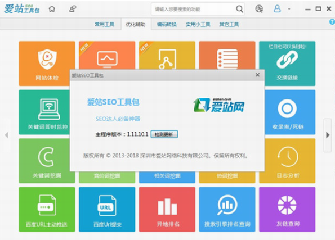Click the search magnifier icon
The width and height of the screenshot is (335, 240).
(239, 9)
